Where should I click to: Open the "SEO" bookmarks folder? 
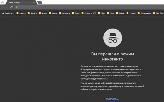point(101,13)
